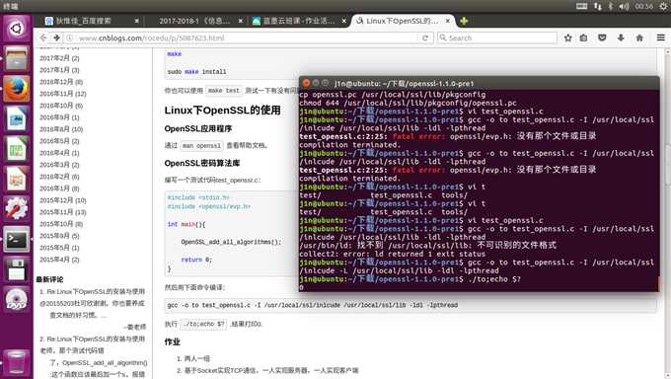
Task: Open archive 2015年11月 (13)
Action: (x=63, y=212)
